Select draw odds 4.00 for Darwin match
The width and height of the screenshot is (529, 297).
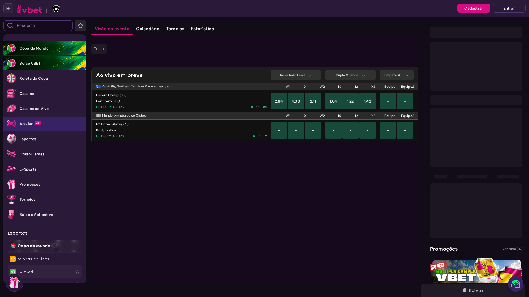click(x=296, y=101)
